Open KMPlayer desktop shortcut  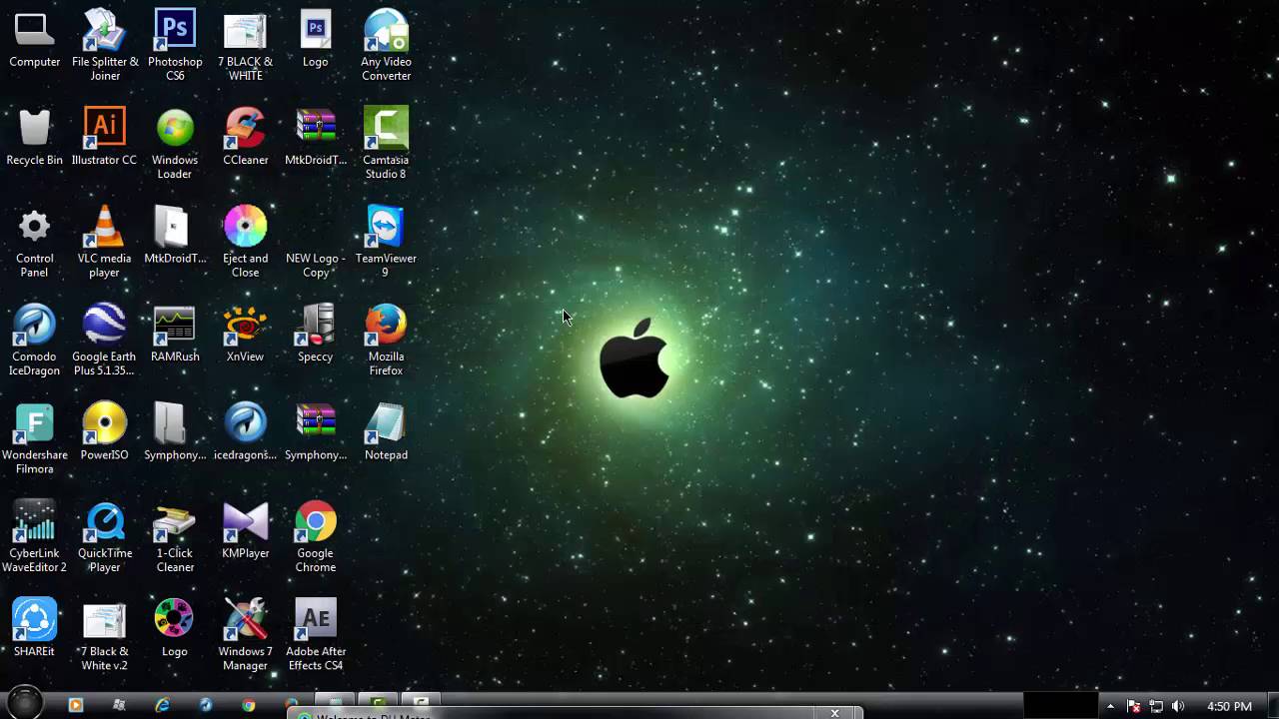(x=245, y=531)
